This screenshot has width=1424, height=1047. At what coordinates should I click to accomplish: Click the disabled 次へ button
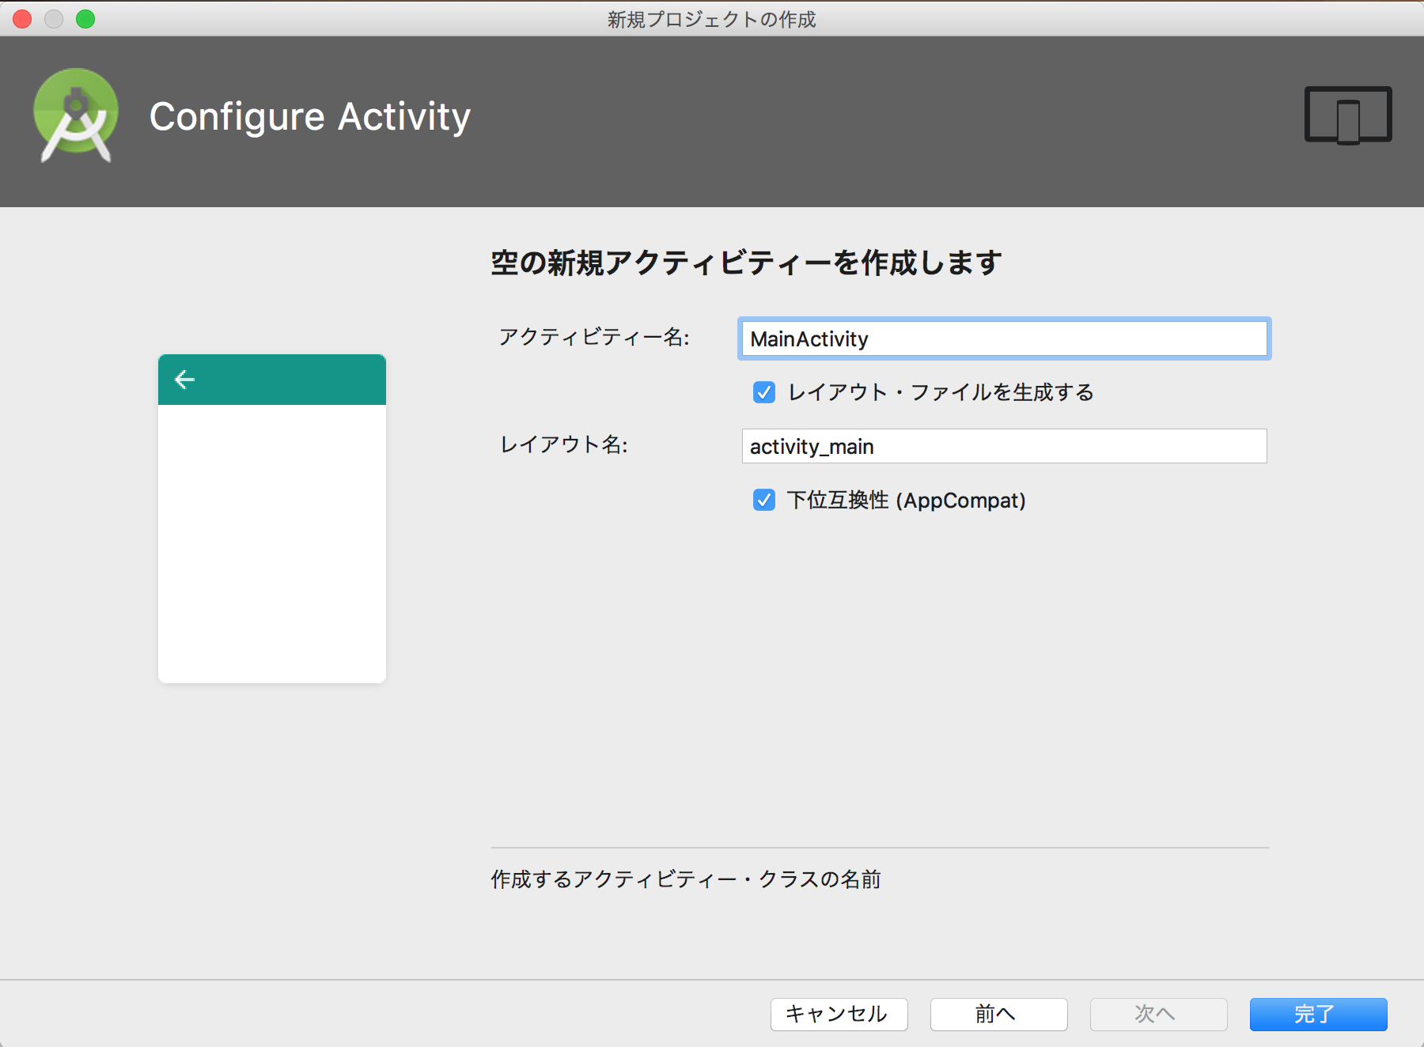1158,1014
